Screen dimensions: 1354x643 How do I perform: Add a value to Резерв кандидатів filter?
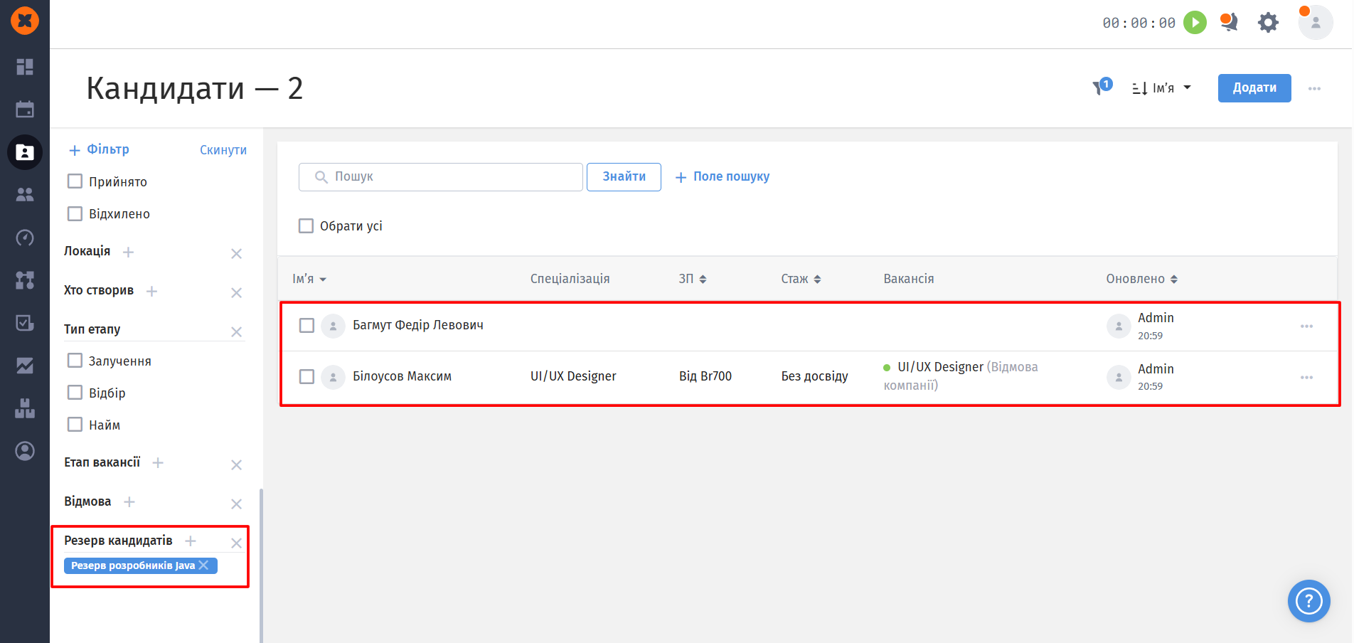pyautogui.click(x=191, y=541)
